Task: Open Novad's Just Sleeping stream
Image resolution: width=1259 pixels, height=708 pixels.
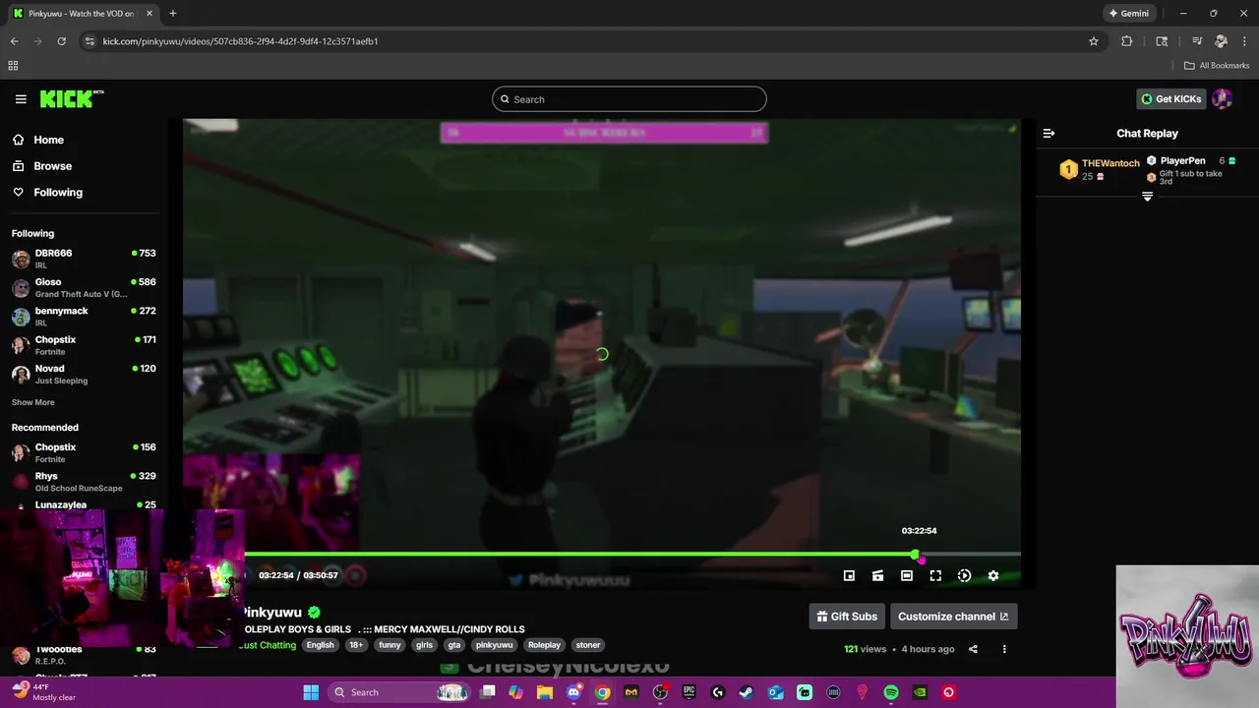Action: (x=84, y=374)
